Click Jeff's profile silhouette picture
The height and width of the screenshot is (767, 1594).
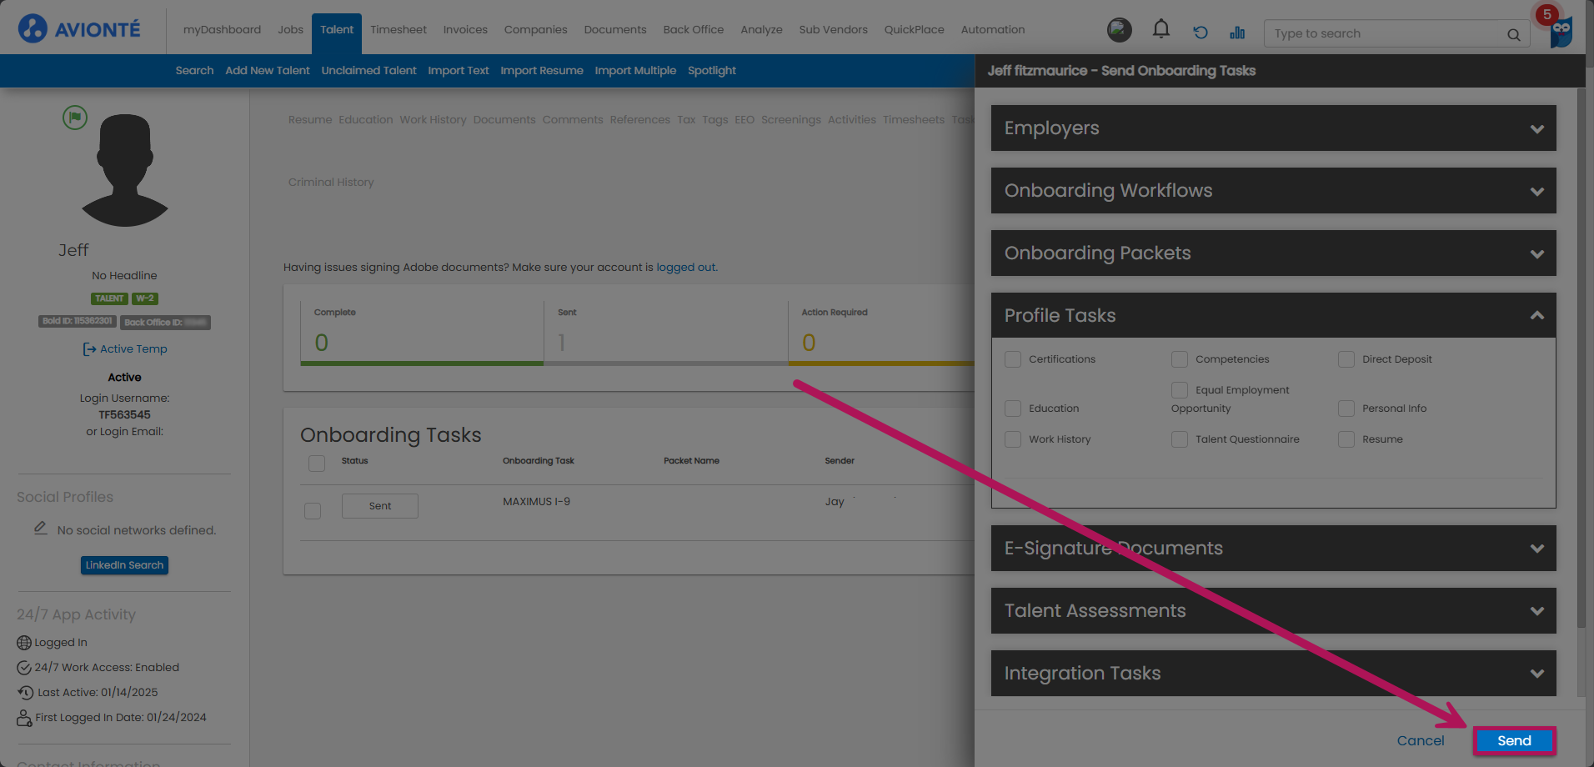125,170
